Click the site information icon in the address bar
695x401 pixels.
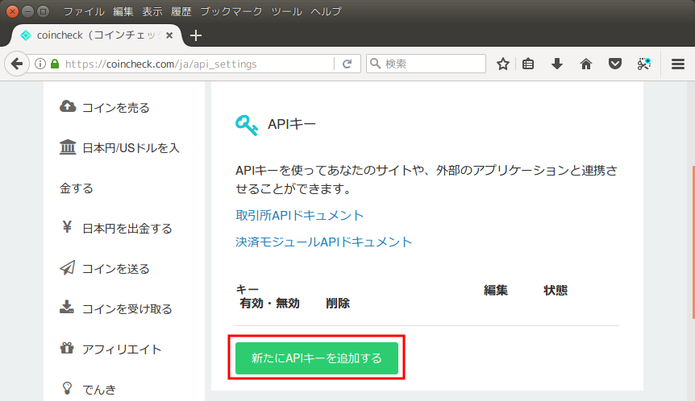[40, 64]
